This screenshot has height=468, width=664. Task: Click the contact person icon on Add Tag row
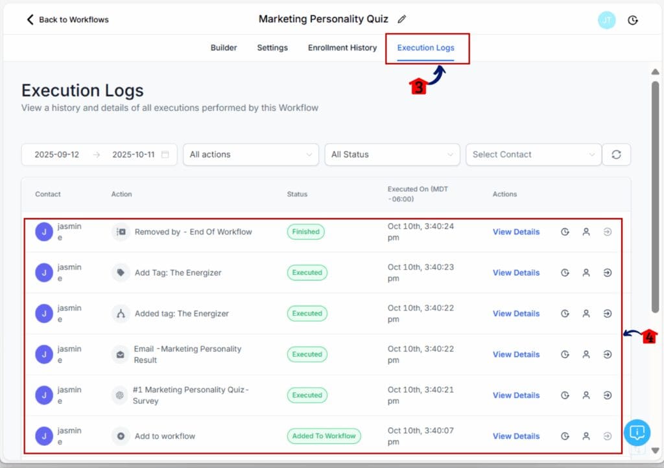point(587,272)
